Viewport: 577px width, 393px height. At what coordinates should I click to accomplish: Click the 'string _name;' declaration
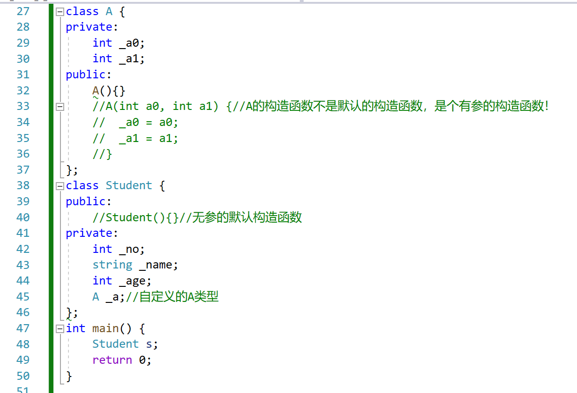136,265
